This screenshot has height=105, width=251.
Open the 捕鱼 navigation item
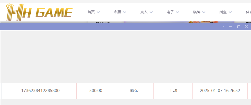click(223, 12)
